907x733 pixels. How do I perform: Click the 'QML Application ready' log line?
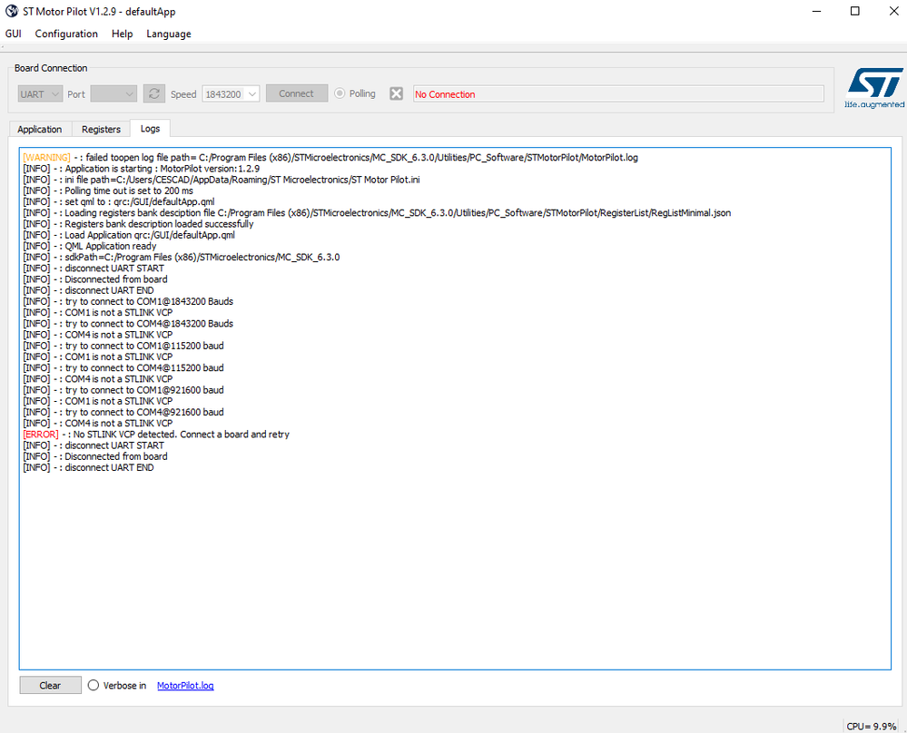(x=90, y=246)
